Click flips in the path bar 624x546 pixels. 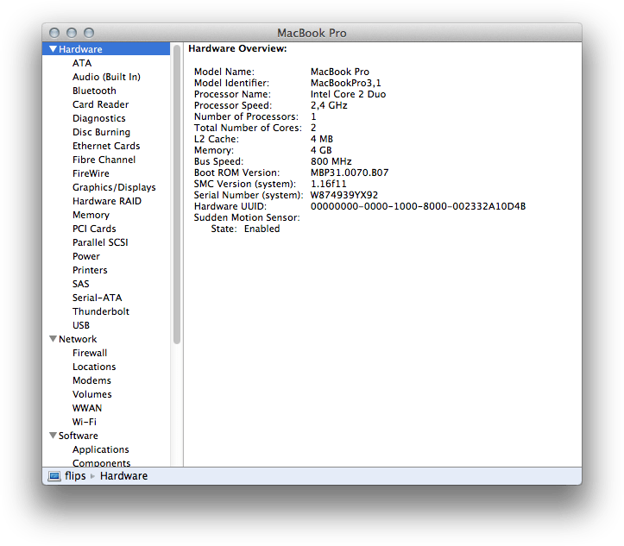click(75, 475)
